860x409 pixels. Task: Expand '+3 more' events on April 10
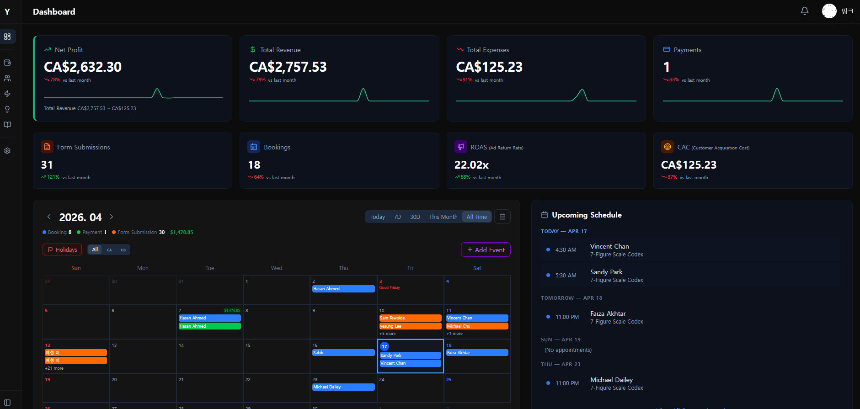tap(387, 334)
